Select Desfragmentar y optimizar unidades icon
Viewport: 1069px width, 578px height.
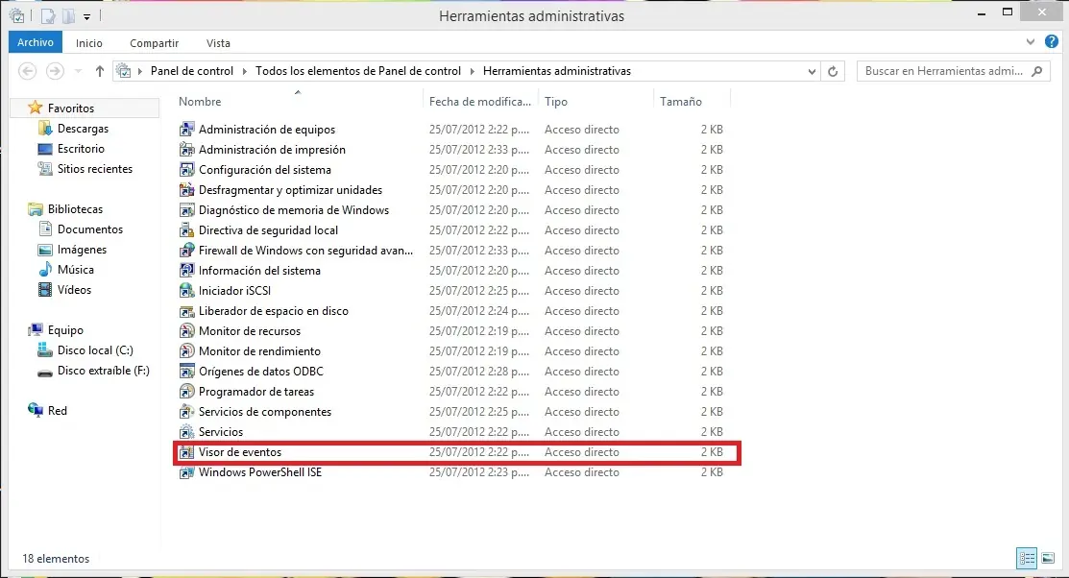pos(186,190)
